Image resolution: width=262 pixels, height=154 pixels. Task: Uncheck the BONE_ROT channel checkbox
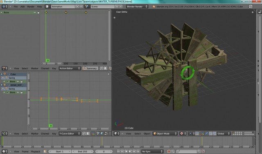tap(8, 85)
